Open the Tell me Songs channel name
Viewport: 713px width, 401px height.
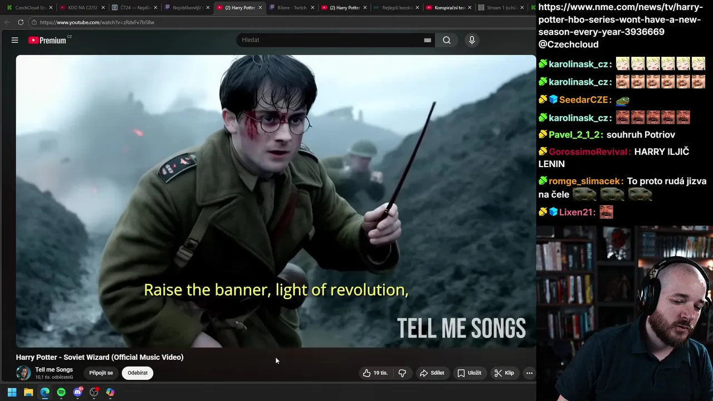54,370
